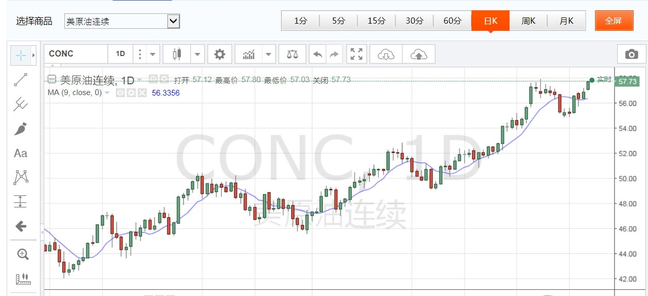Click the save chart cloud upload icon
This screenshot has width=648, height=296.
point(419,54)
